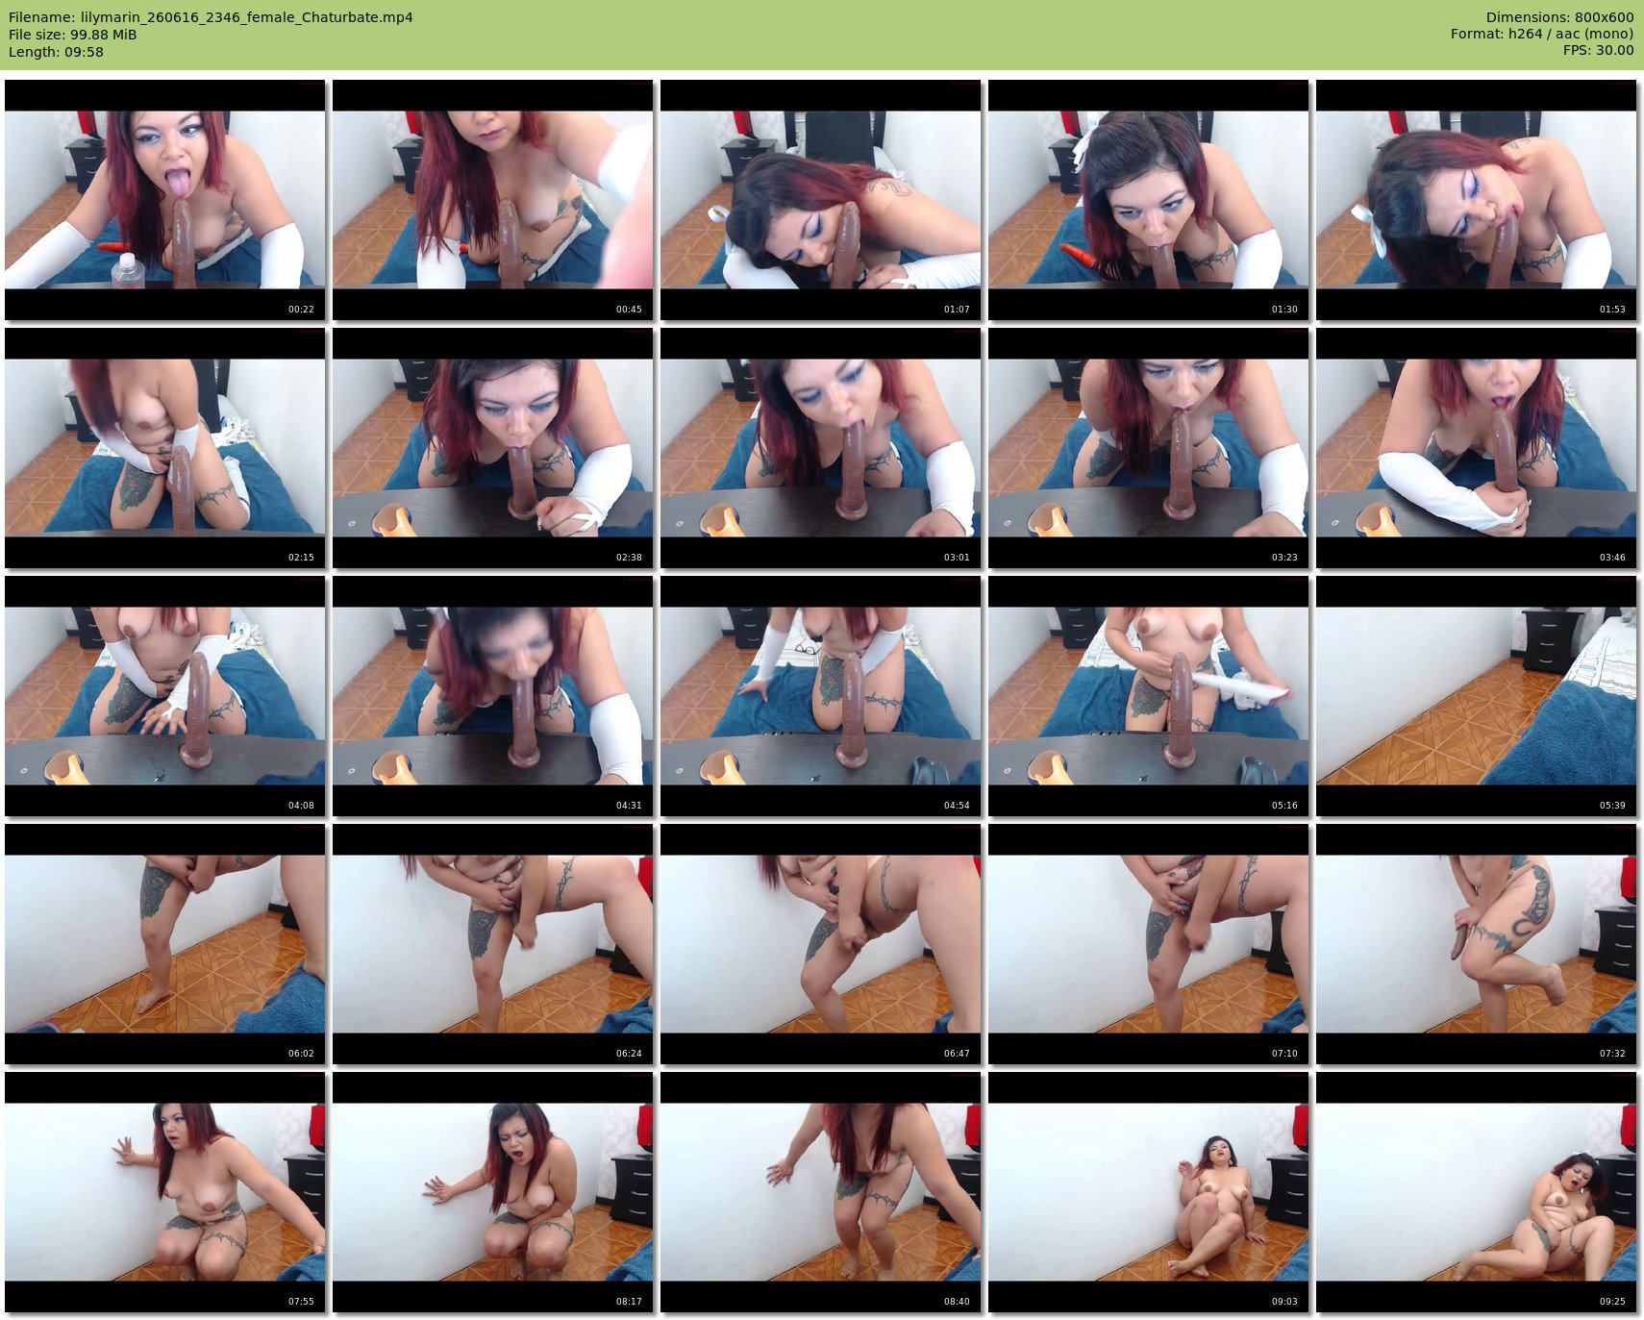Click the frame labeled 01:53
The width and height of the screenshot is (1644, 1320).
[1476, 200]
